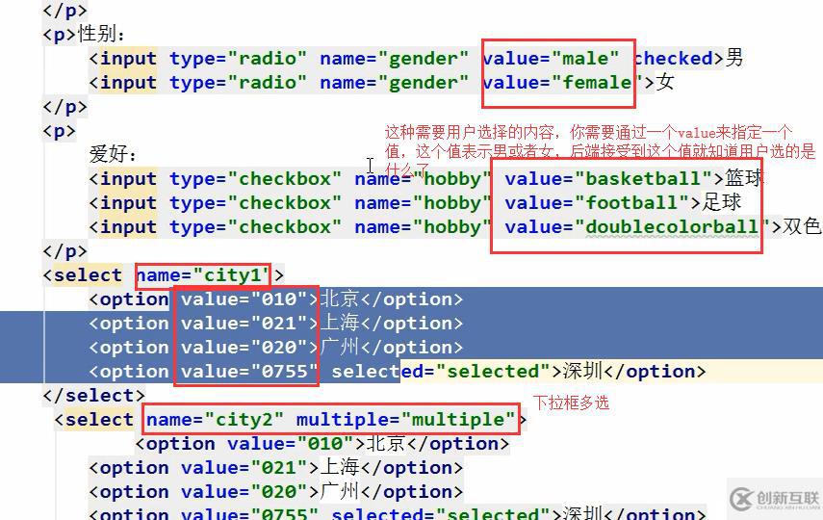Image resolution: width=823 pixels, height=520 pixels.
Task: Click name="gender" on the female input line
Action: tap(394, 83)
